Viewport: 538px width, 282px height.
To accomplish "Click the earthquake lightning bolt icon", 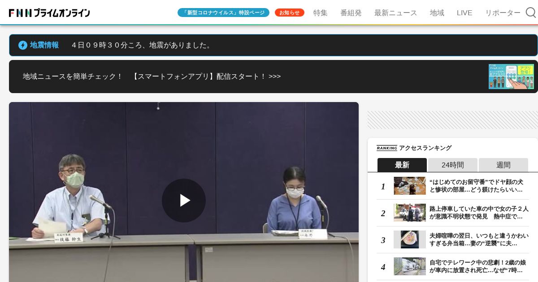I will pyautogui.click(x=23, y=45).
